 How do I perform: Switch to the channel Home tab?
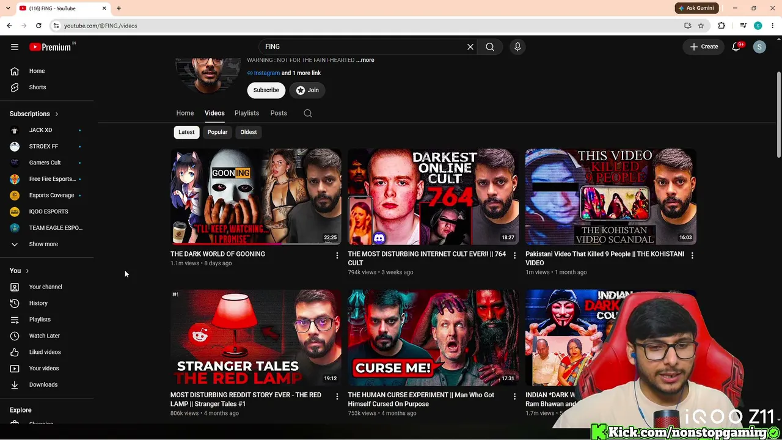(185, 113)
